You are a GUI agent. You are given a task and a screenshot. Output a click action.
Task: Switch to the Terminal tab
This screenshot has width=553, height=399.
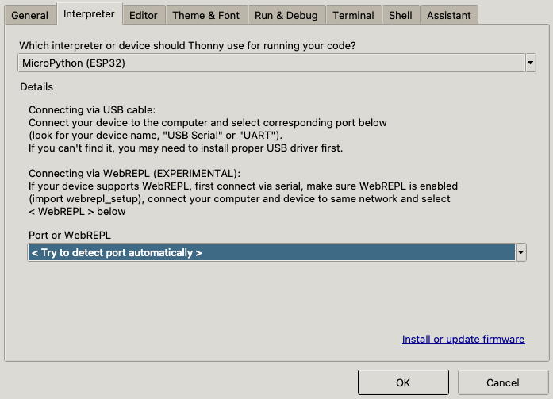pyautogui.click(x=353, y=15)
